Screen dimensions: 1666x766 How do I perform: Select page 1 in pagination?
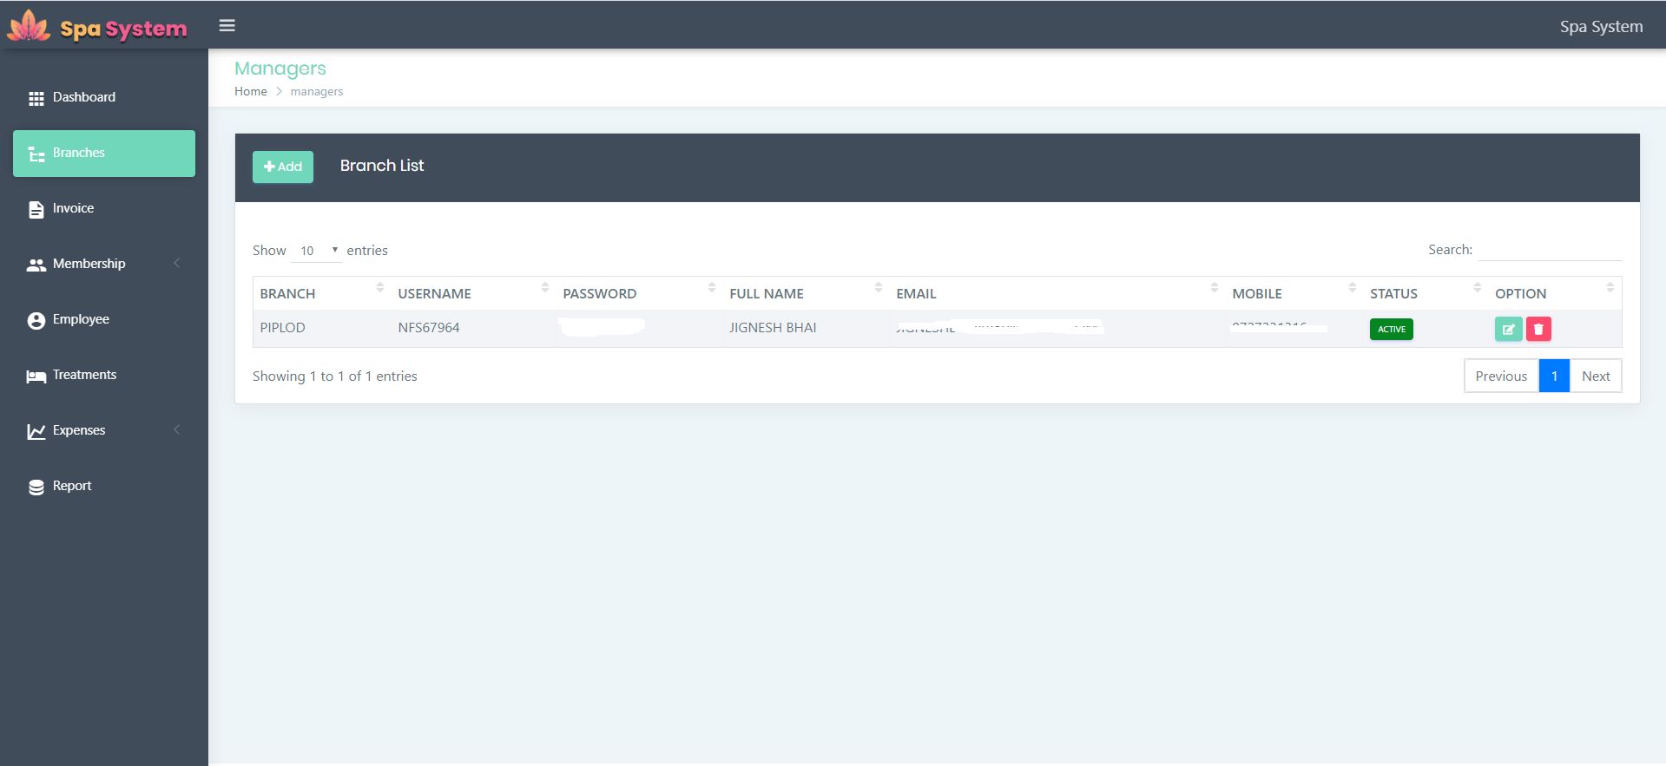pyautogui.click(x=1554, y=376)
